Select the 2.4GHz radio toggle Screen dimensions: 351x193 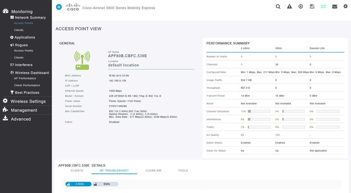coord(78,184)
